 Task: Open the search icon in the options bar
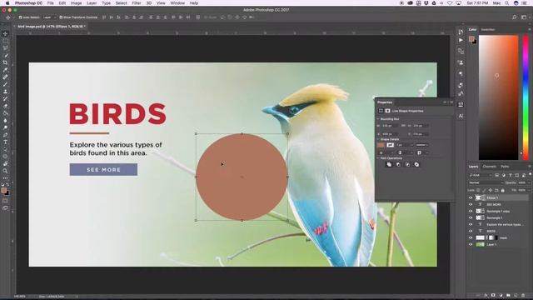tap(515, 17)
